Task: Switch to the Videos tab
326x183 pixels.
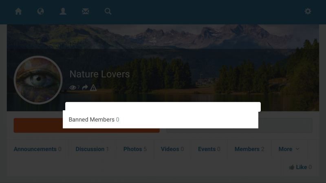Action: pos(172,149)
